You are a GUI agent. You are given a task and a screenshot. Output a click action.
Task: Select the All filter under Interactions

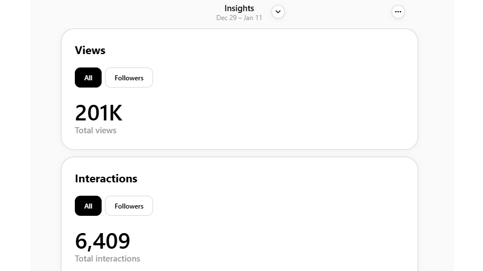click(88, 206)
